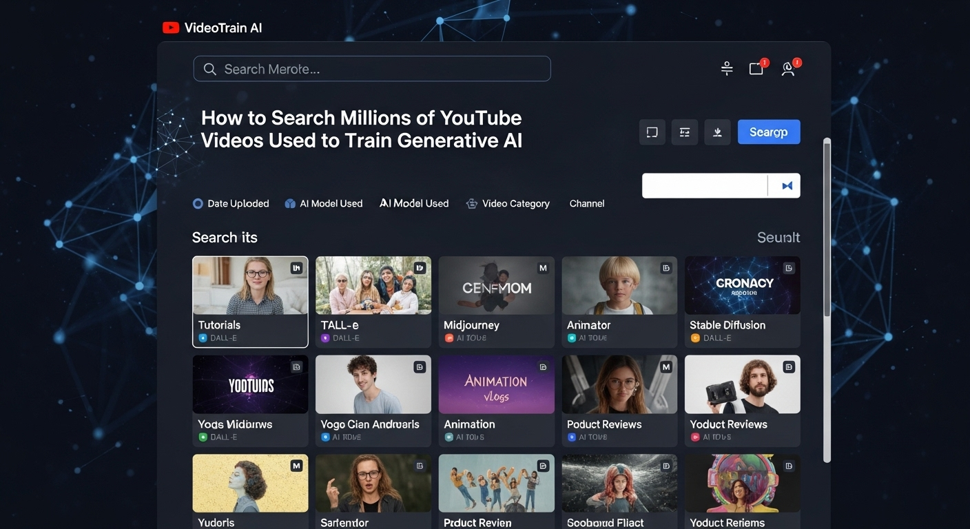Open the notifications box icon with red badge

point(756,68)
